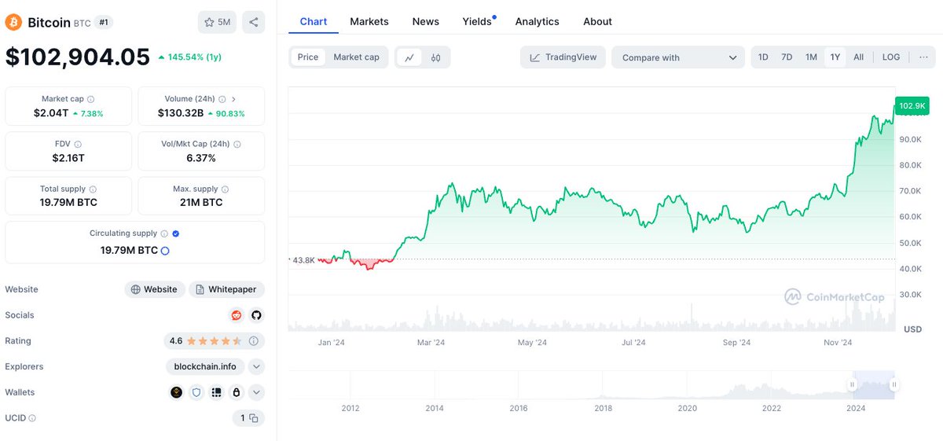
Task: Click the Total supply info icon
Action: click(x=93, y=189)
